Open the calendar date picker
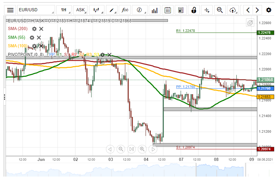Image resolution: width=277 pixels, height=180 pixels. pos(168,10)
